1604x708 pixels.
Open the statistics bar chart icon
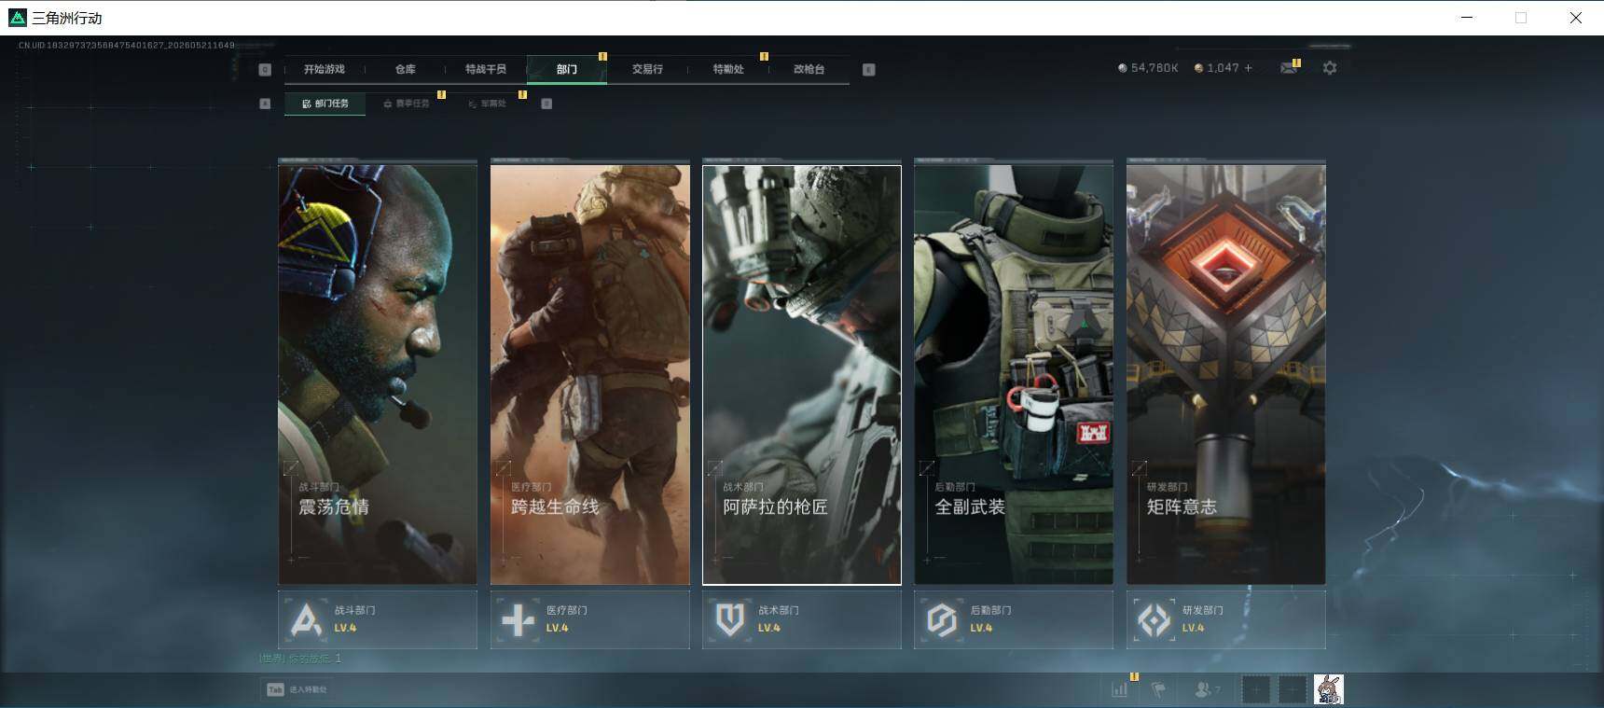coord(1120,689)
